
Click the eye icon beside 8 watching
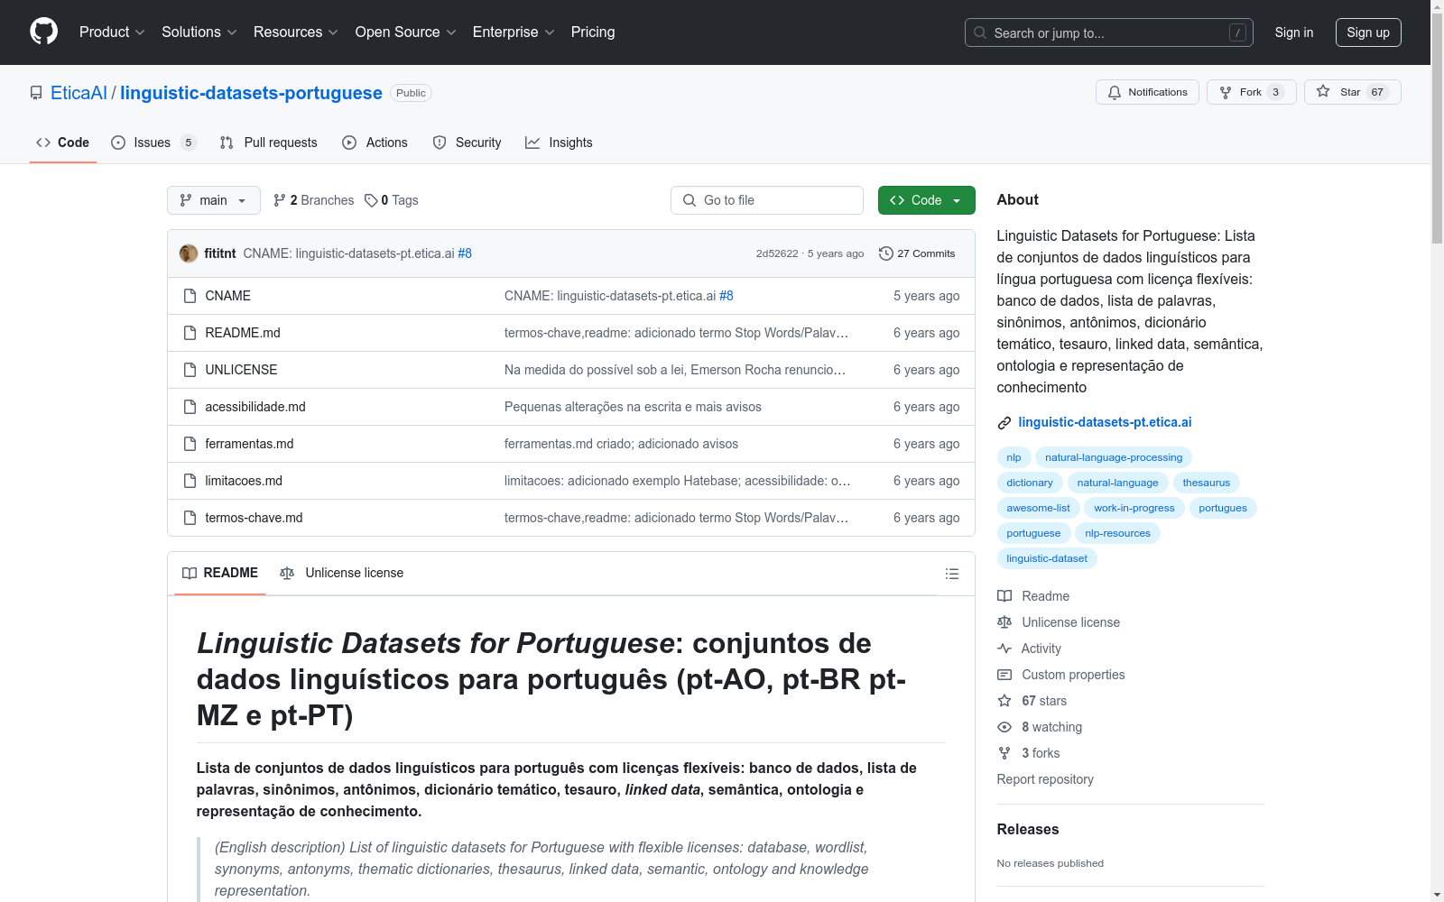(x=1004, y=727)
